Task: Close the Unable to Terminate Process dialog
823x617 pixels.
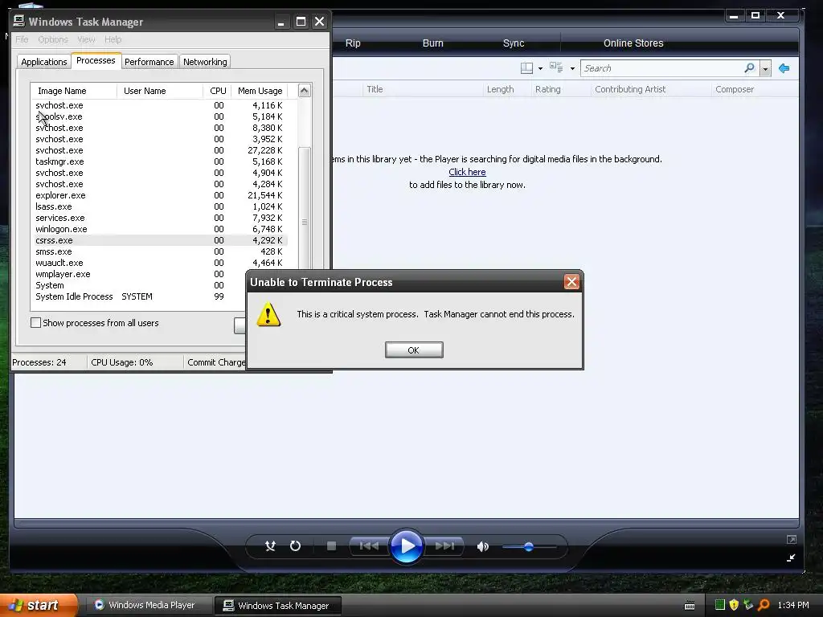Action: pyautogui.click(x=571, y=282)
